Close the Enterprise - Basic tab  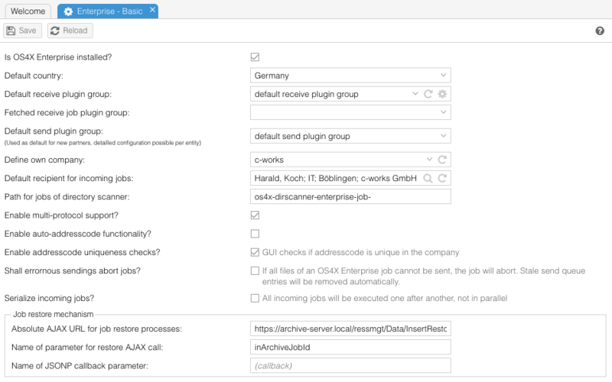coord(152,11)
